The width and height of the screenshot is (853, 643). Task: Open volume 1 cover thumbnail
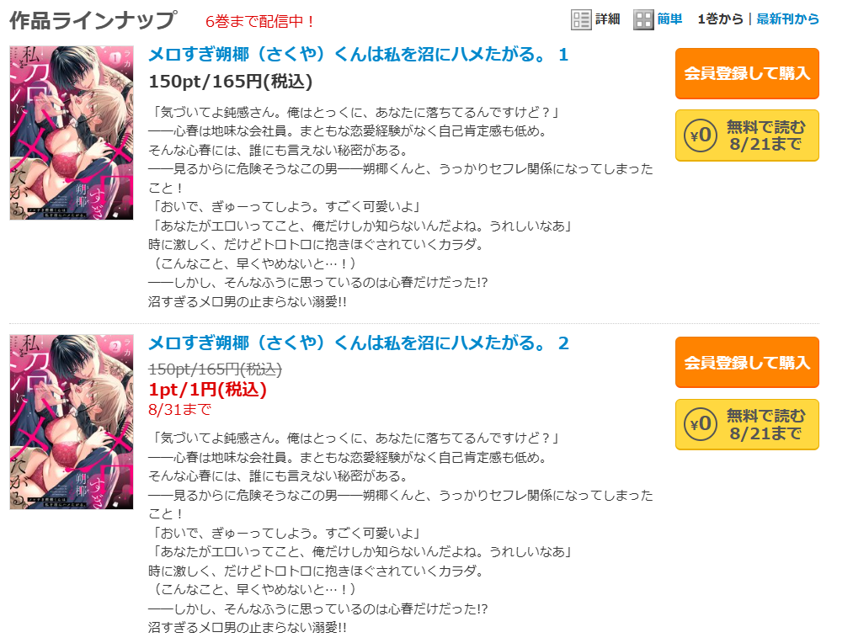[x=72, y=133]
